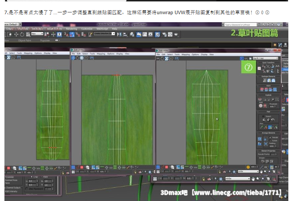Image resolution: width=299 pixels, height=201 pixels.
Task: Click the Object Paint ribbon tab
Action: coord(24,40)
